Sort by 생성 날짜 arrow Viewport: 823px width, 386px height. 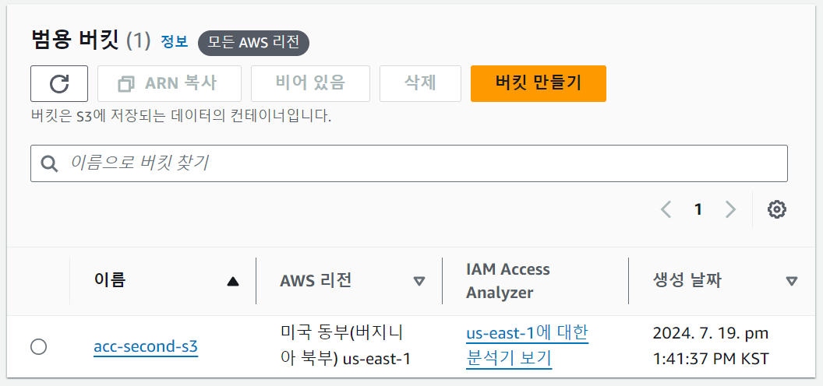coord(792,282)
